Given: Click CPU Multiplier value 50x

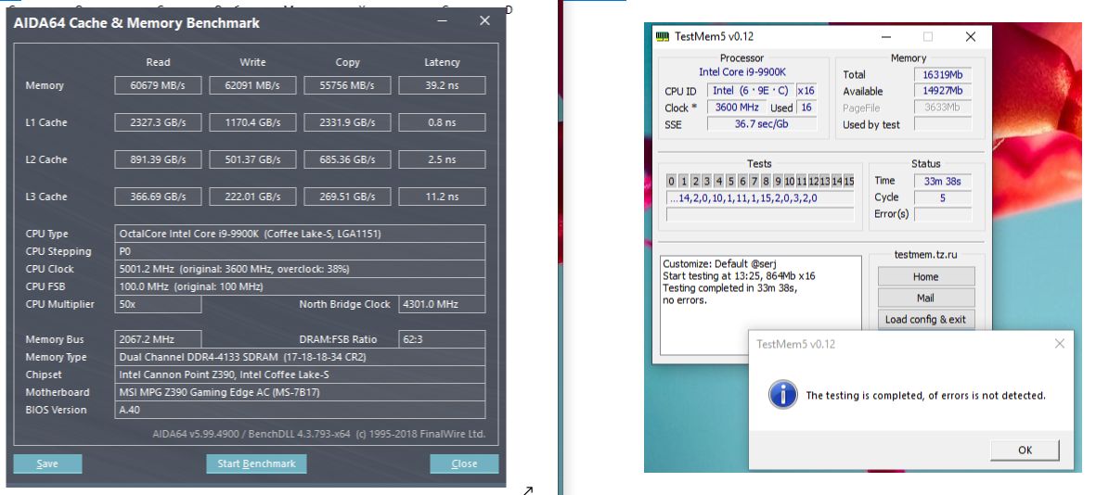Looking at the screenshot, I should (x=158, y=304).
